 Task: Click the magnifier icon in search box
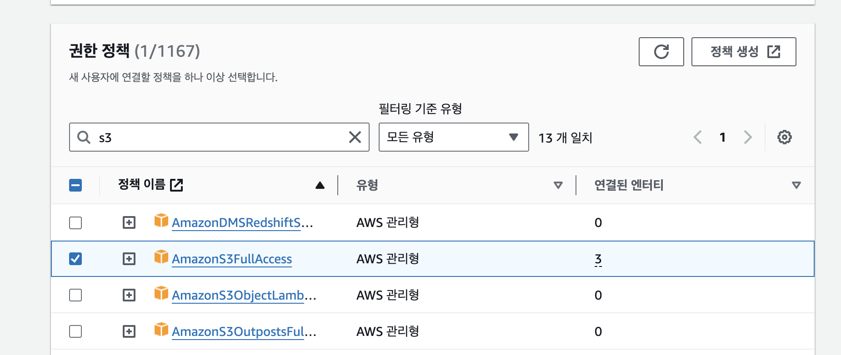[84, 137]
